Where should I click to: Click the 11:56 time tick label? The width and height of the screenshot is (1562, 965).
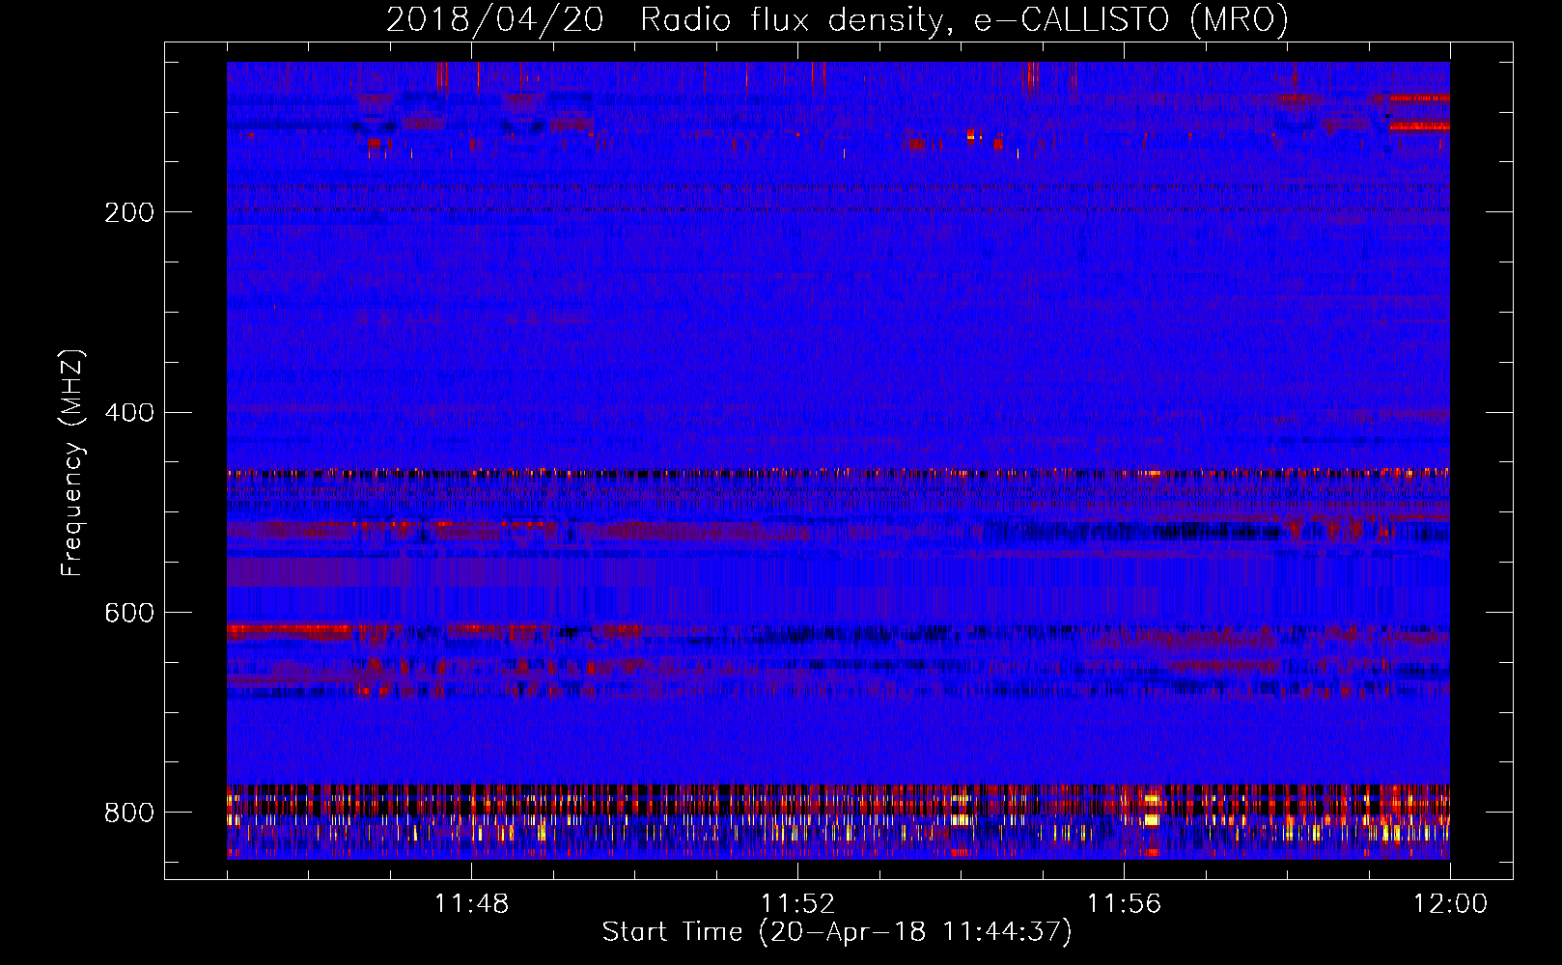tap(1124, 904)
